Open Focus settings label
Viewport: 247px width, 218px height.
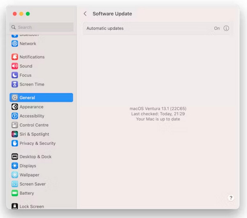(x=26, y=75)
